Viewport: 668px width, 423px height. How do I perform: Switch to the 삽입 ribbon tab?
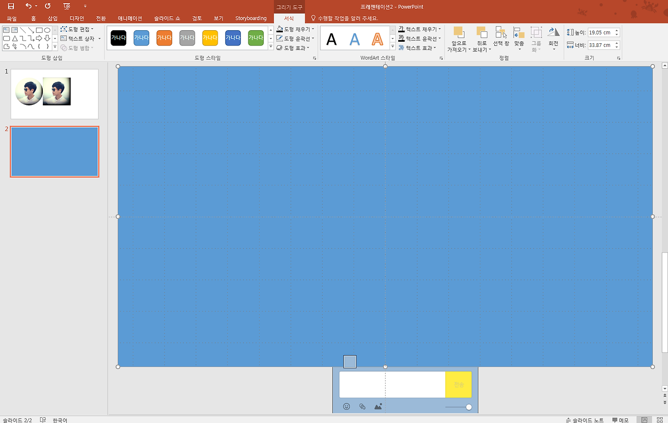53,18
